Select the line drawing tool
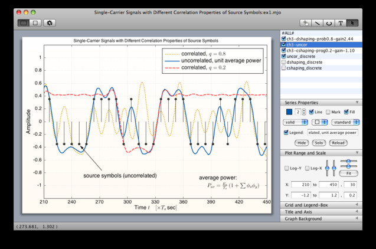The image size is (376, 249). [317, 22]
